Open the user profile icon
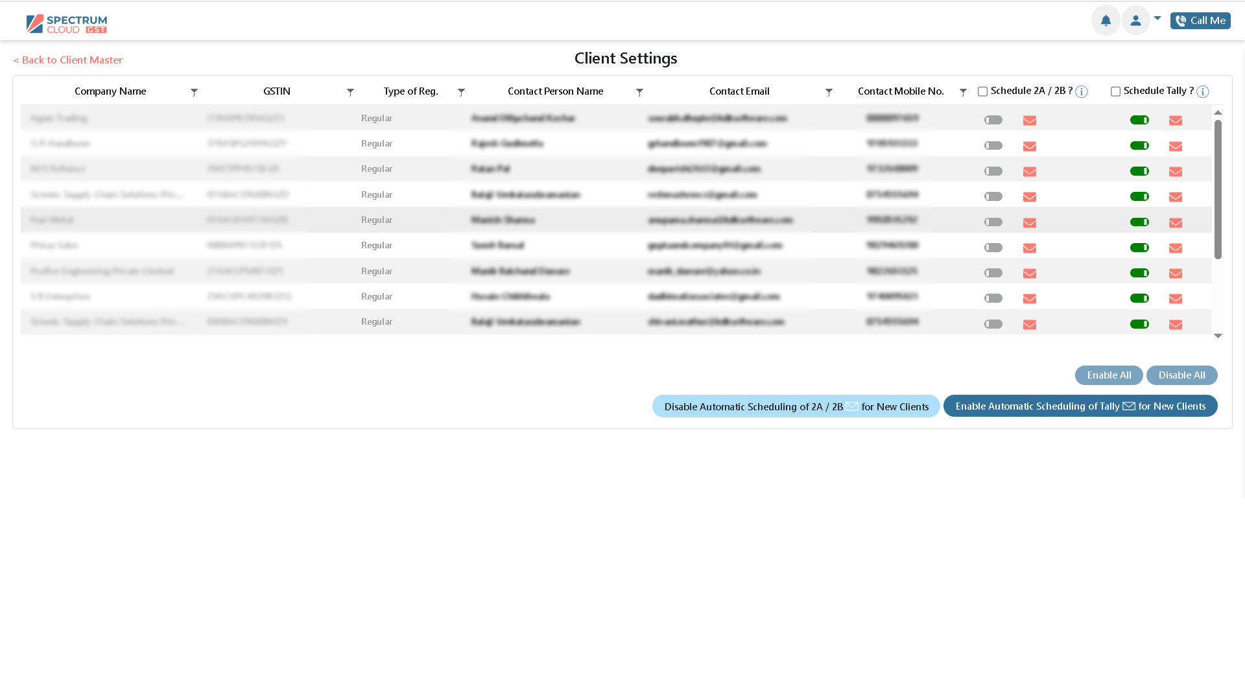 click(1135, 20)
